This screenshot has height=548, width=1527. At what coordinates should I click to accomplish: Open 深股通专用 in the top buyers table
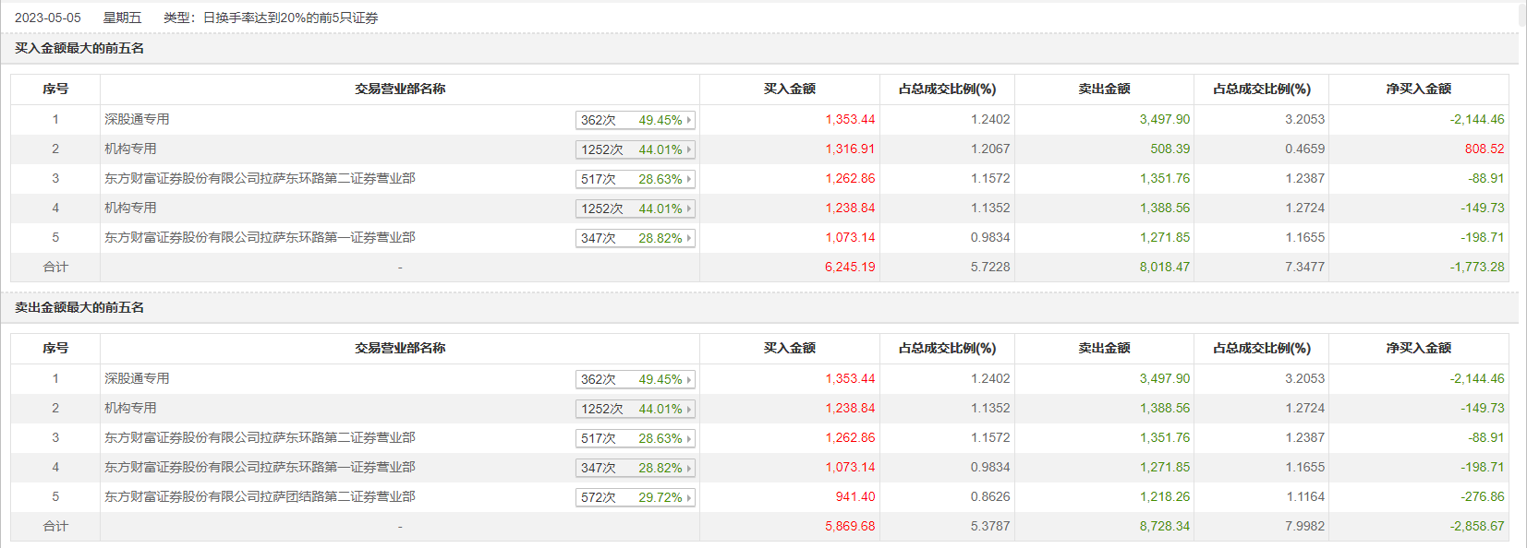[x=137, y=120]
